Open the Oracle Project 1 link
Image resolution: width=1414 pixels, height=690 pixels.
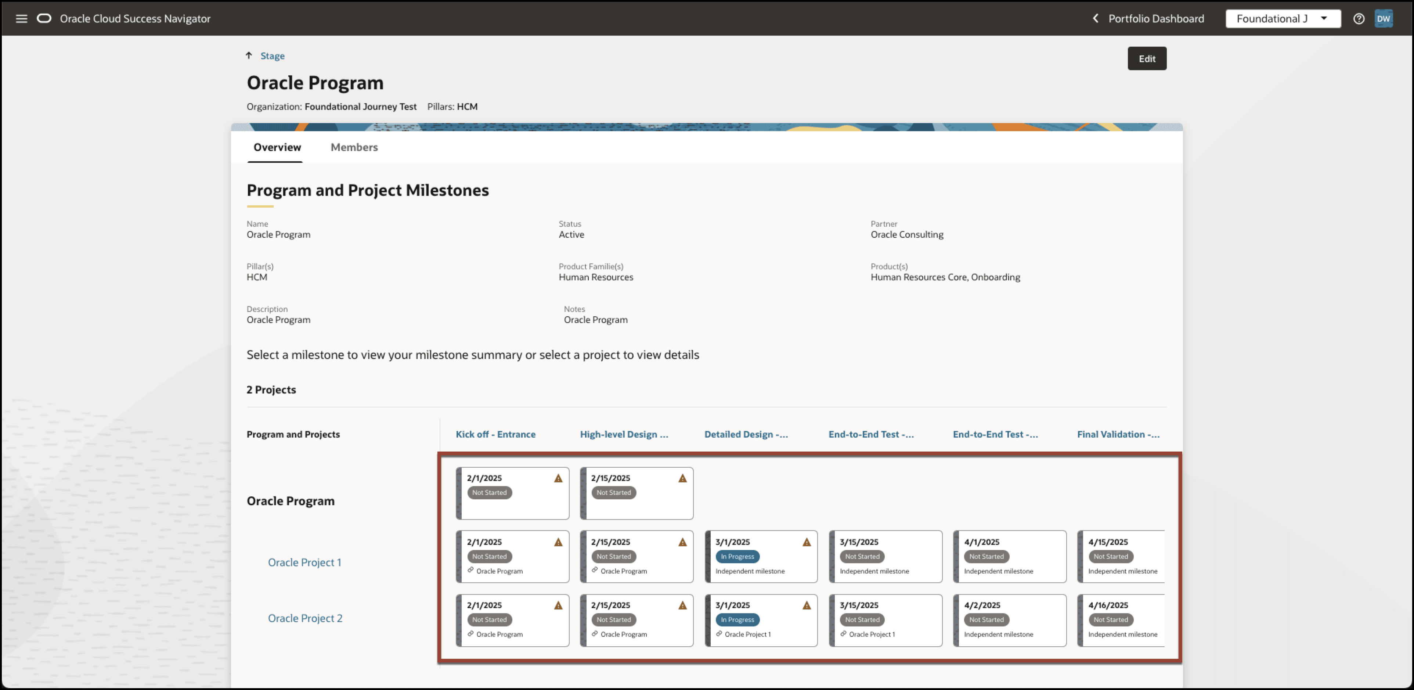[304, 562]
